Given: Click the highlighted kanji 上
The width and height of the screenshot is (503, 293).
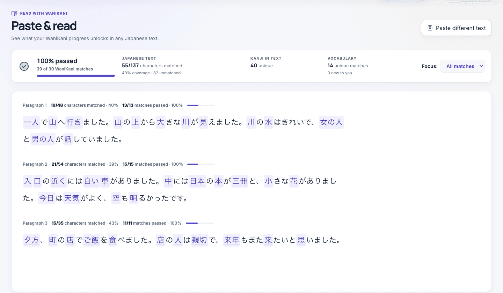Looking at the screenshot, I should [x=136, y=122].
